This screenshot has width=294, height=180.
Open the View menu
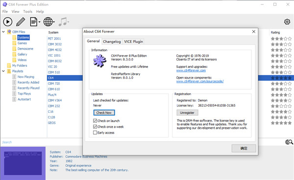pos(15,12)
